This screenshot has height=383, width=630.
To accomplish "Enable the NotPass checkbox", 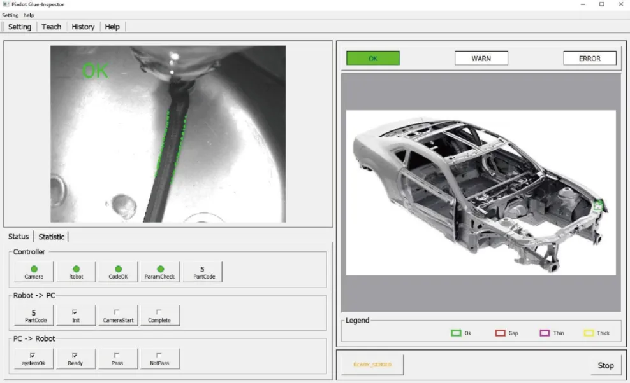I will coord(159,355).
